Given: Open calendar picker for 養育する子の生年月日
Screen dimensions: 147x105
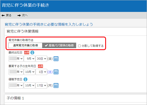Looking at the screenshot, I should (56, 72).
